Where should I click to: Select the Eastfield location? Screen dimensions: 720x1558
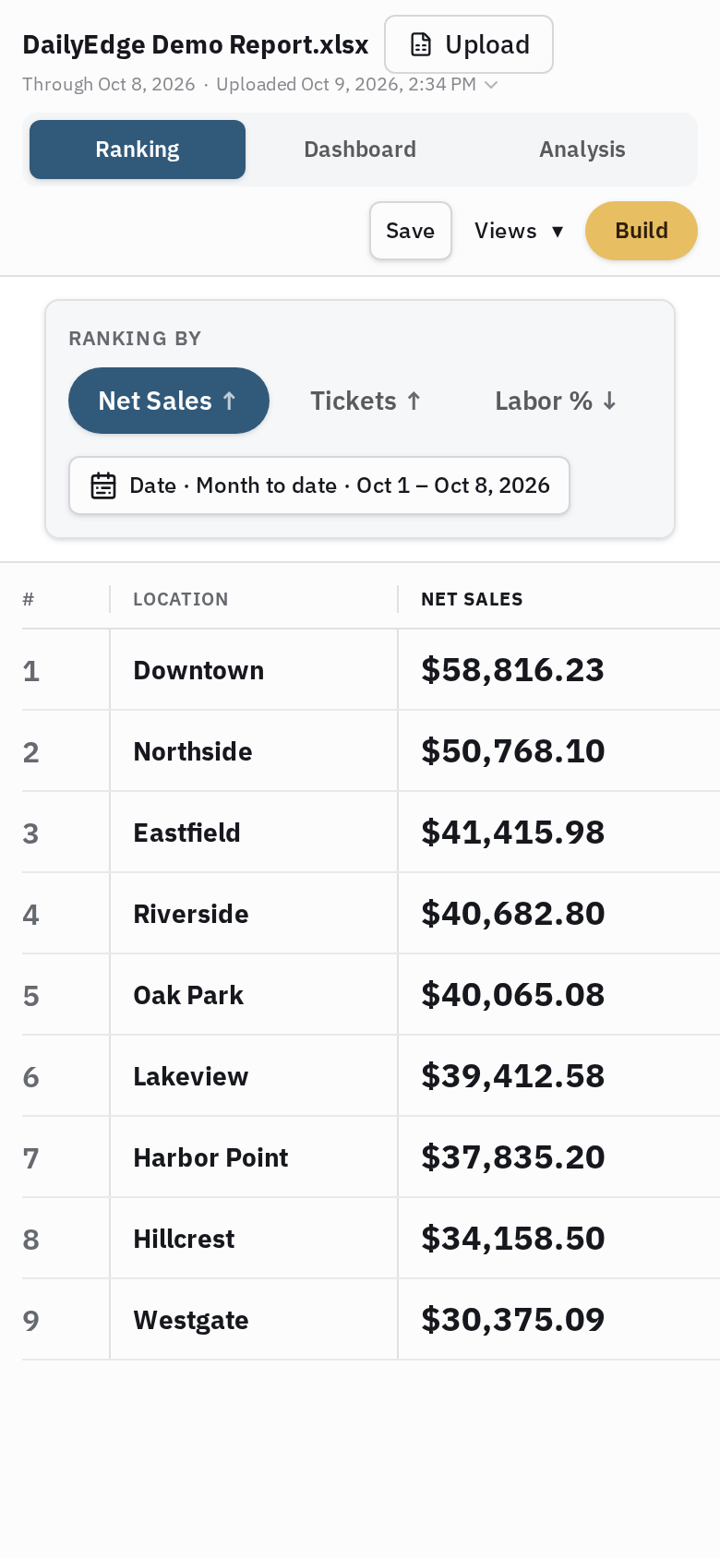[x=186, y=833]
